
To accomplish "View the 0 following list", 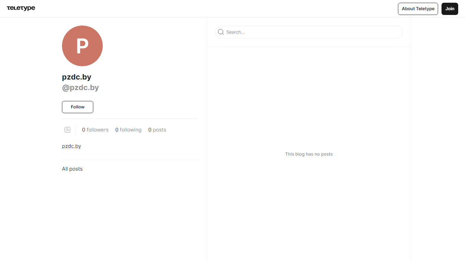I will pos(128,130).
